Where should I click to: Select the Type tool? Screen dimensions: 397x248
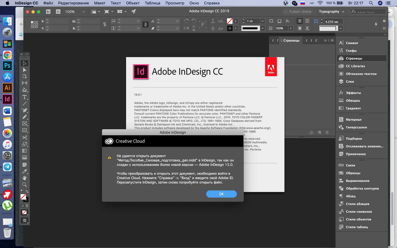pyautogui.click(x=25, y=97)
